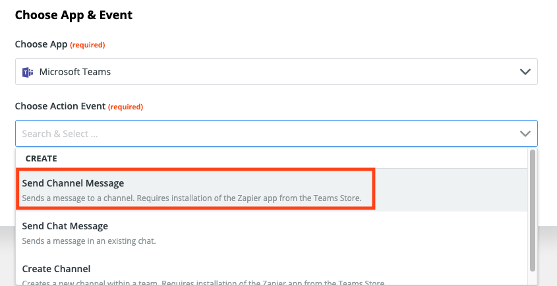Choose the Send Chat Message title
This screenshot has width=557, height=286.
pos(65,226)
